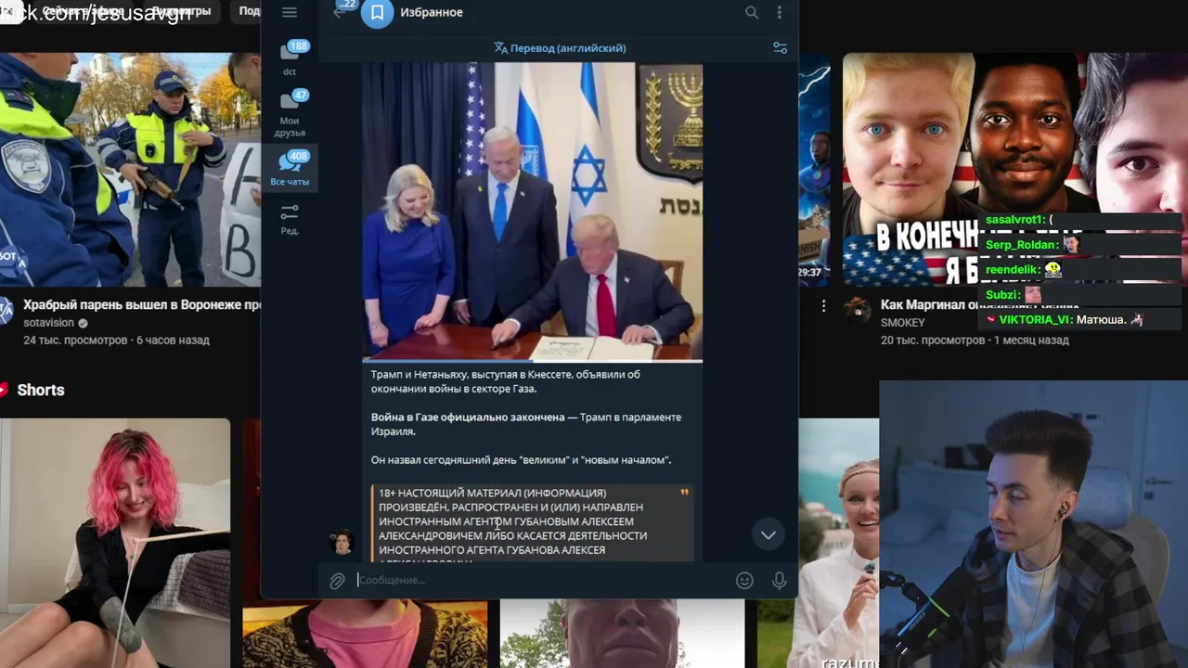Open the pink-haired girl Shorts thumbnail
Viewport: 1188px width, 668px height.
115,543
